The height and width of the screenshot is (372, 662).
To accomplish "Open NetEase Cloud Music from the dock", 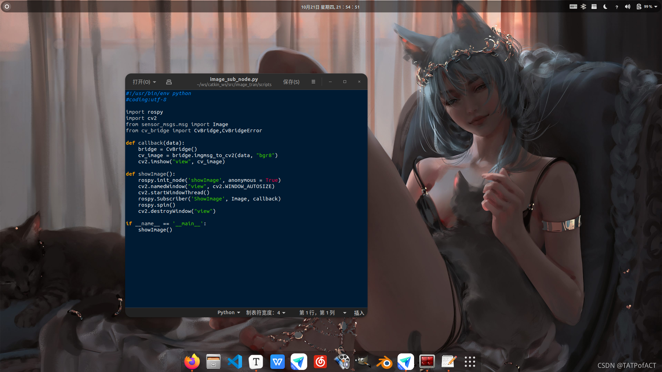I will click(x=320, y=362).
